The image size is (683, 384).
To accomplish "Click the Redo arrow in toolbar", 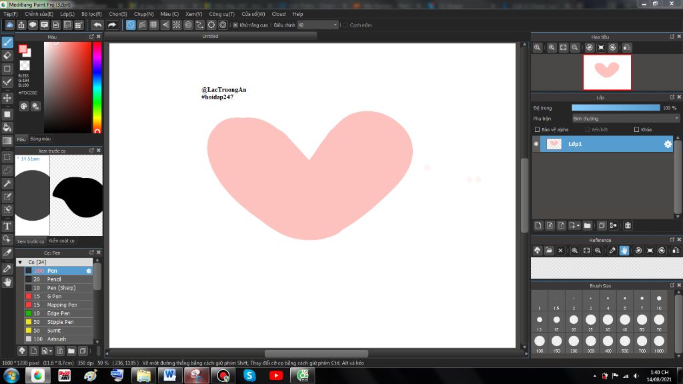I will (x=112, y=25).
